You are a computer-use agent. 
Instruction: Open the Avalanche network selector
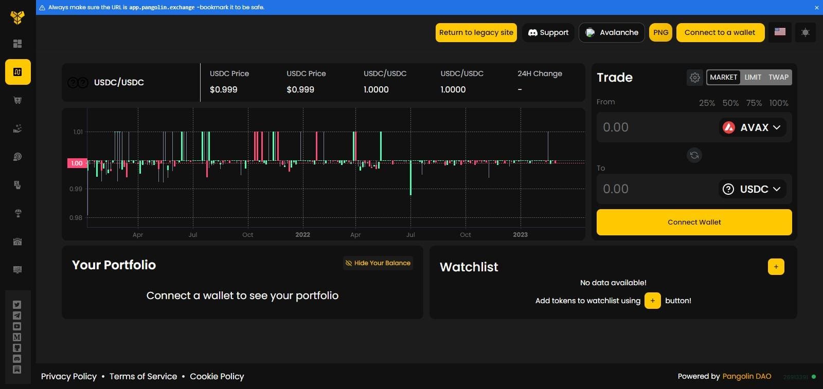pos(612,32)
